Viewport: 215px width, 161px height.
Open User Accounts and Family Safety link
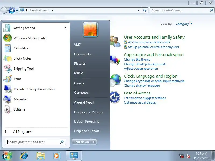pyautogui.click(x=154, y=37)
